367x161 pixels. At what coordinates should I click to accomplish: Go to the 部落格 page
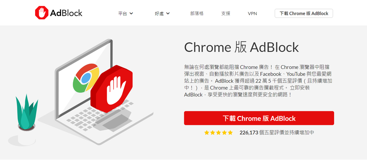pyautogui.click(x=197, y=14)
